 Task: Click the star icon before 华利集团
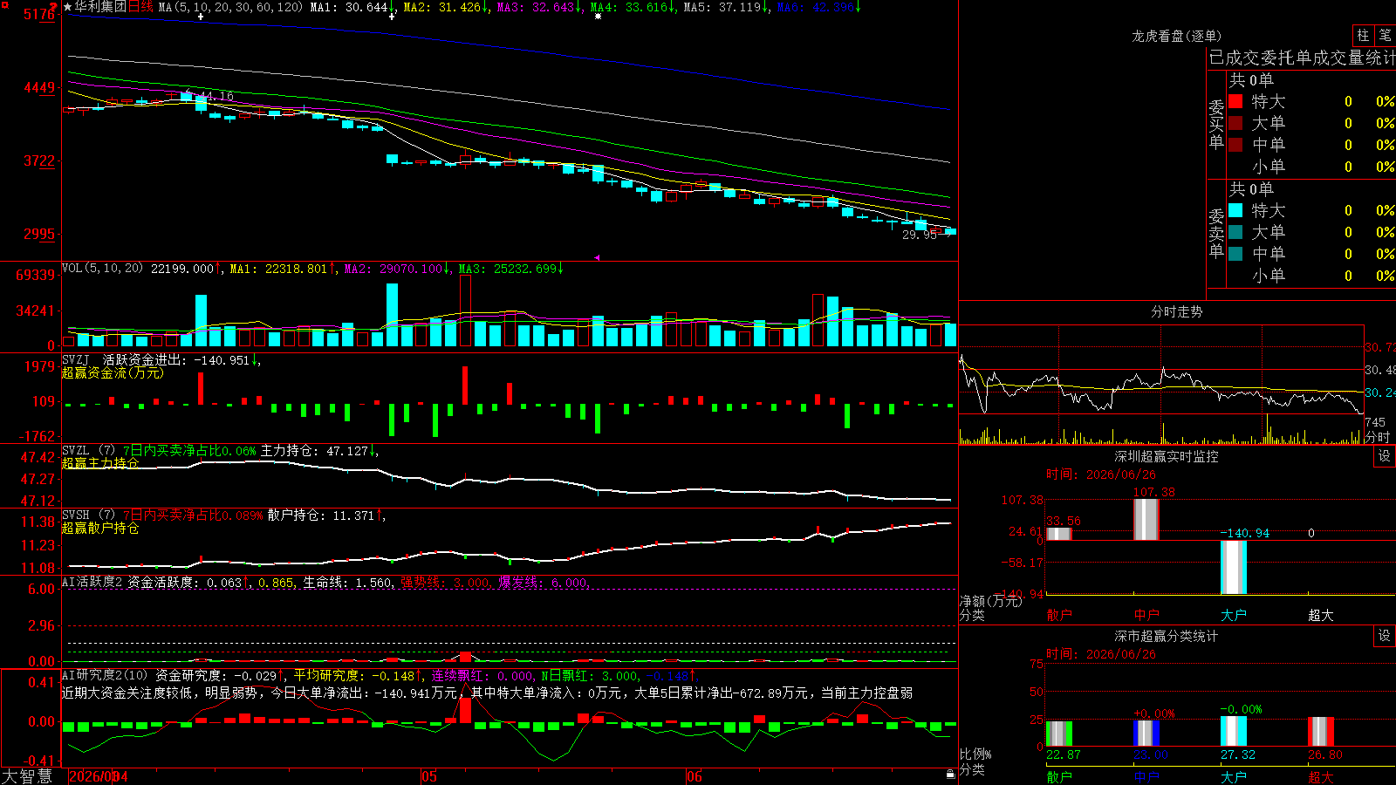pyautogui.click(x=68, y=7)
